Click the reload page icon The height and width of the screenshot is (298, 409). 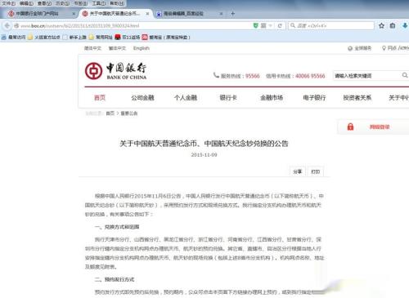point(280,25)
